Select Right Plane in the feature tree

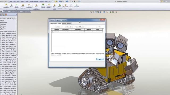point(3,28)
